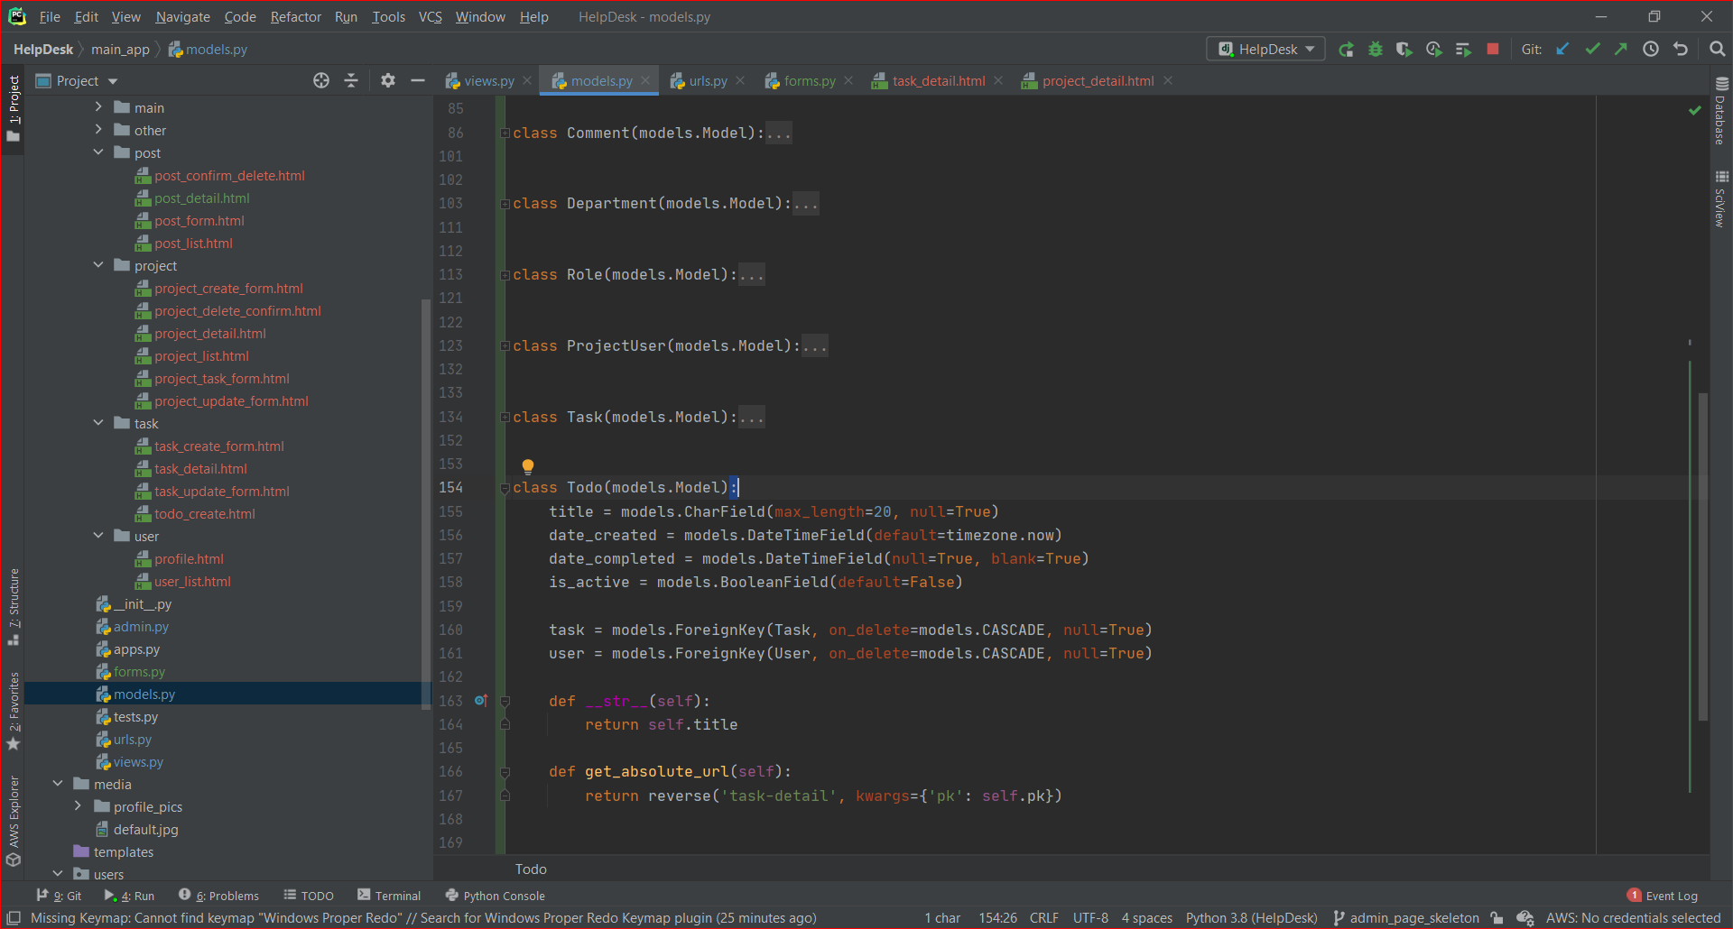The width and height of the screenshot is (1733, 929).
Task: Collapse class Todo fold marker
Action: (505, 488)
